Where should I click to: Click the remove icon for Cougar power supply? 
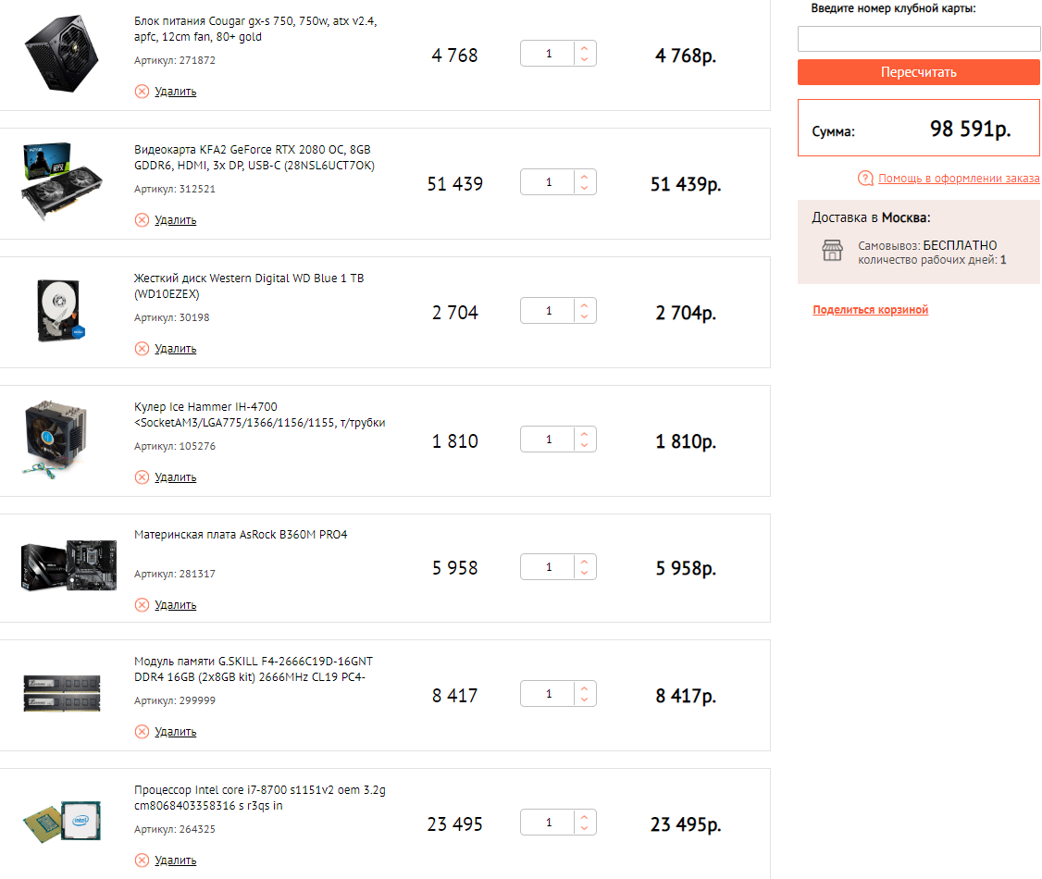[142, 92]
